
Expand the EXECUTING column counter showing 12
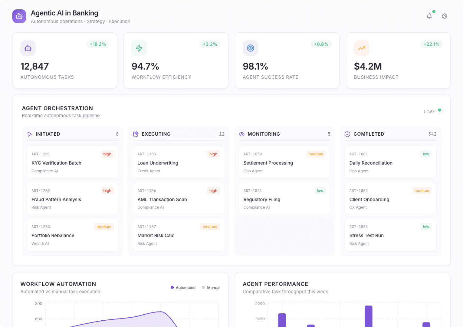coord(222,134)
